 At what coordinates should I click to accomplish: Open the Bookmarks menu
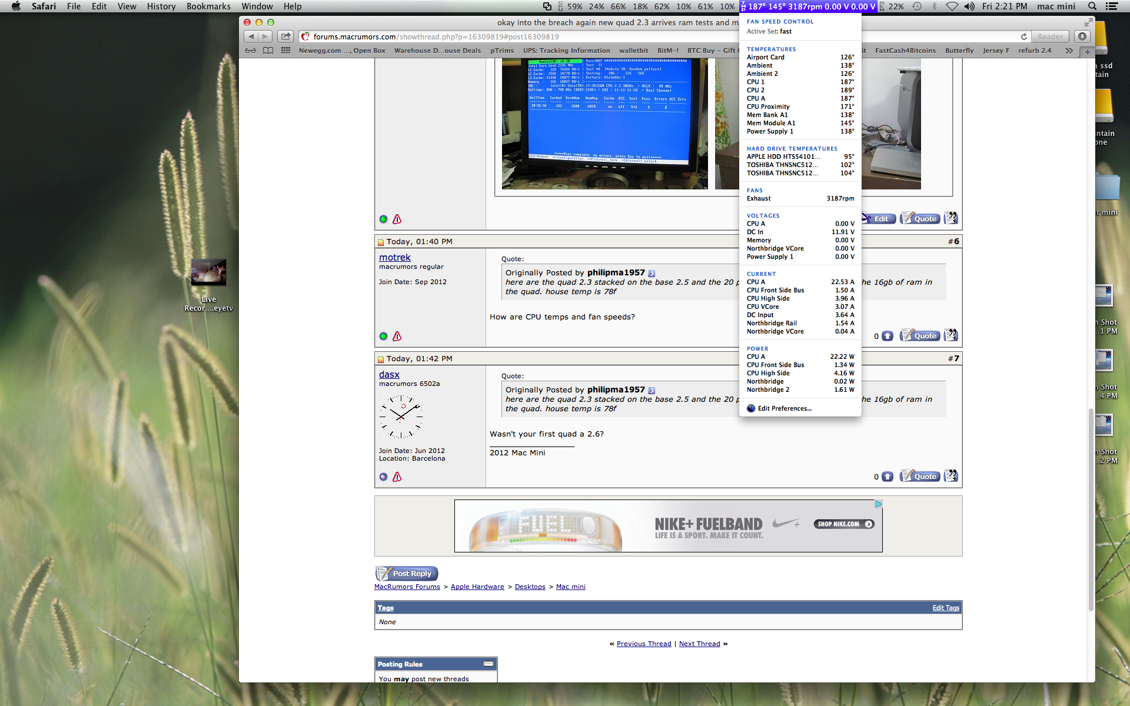coord(208,6)
